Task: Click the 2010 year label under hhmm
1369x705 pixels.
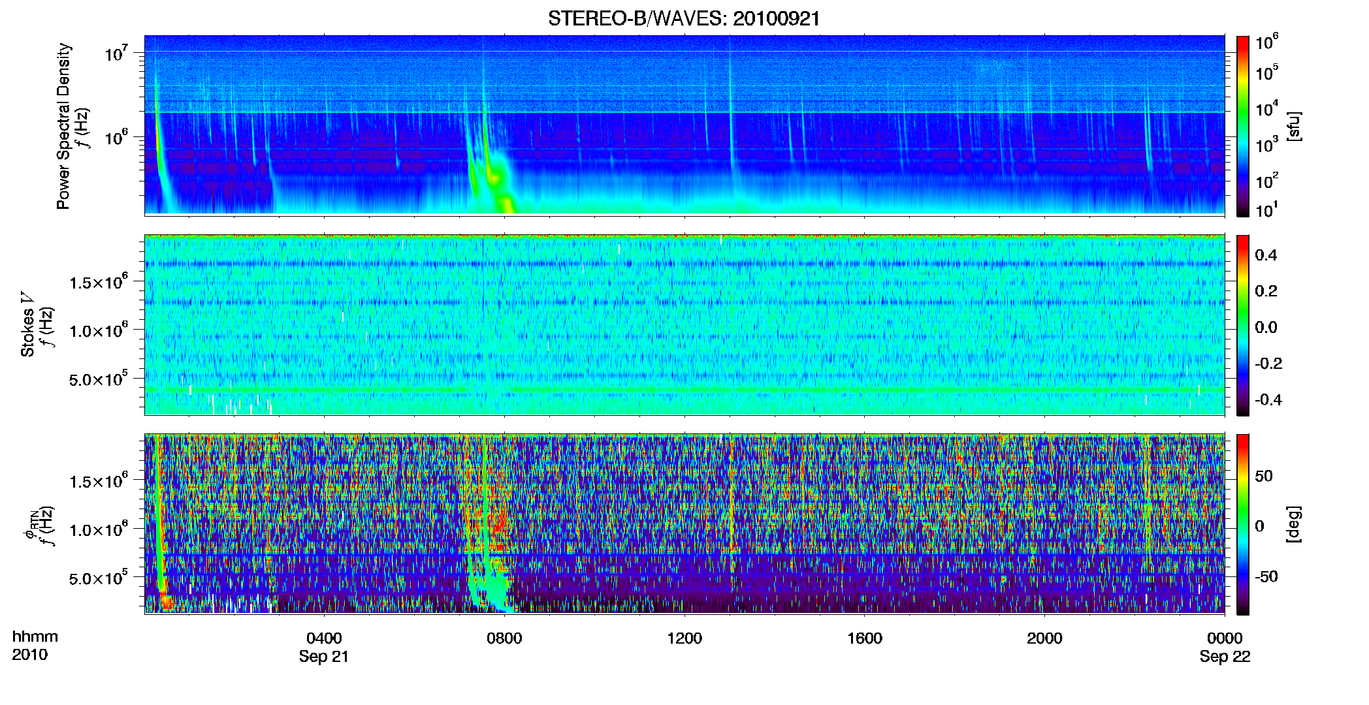Action: [29, 655]
